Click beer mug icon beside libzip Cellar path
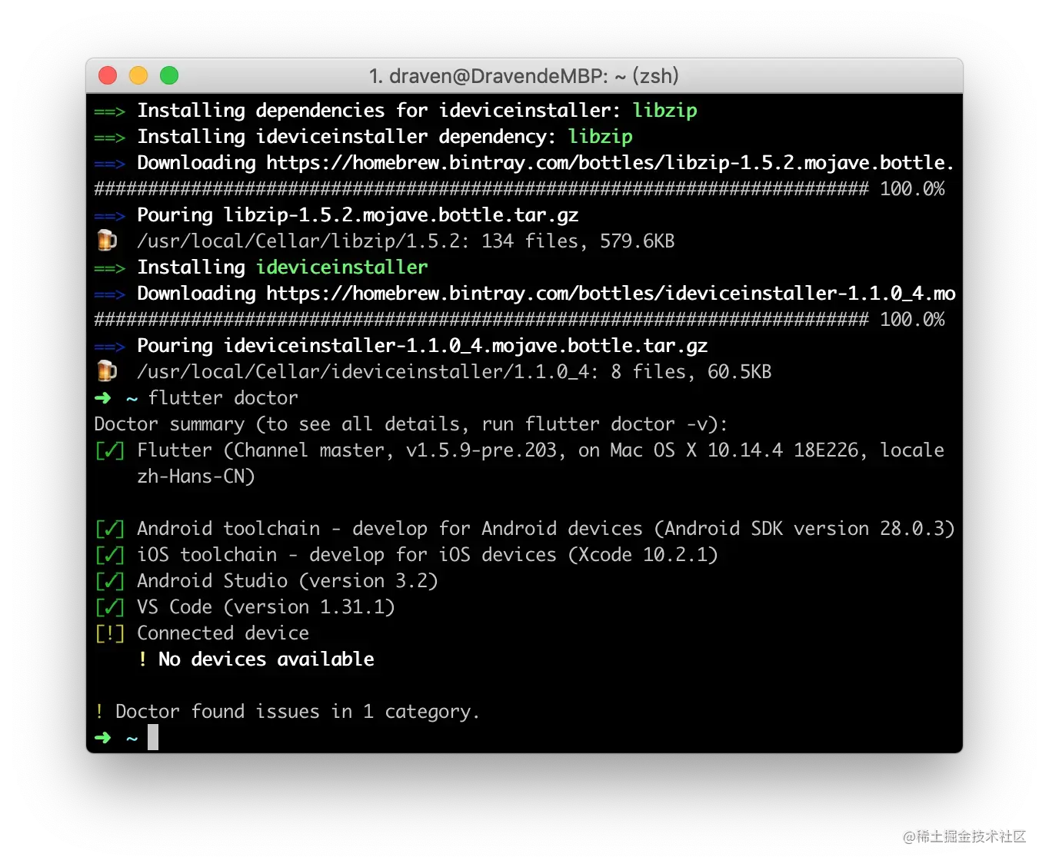Viewport: 1049px width, 867px height. (107, 241)
